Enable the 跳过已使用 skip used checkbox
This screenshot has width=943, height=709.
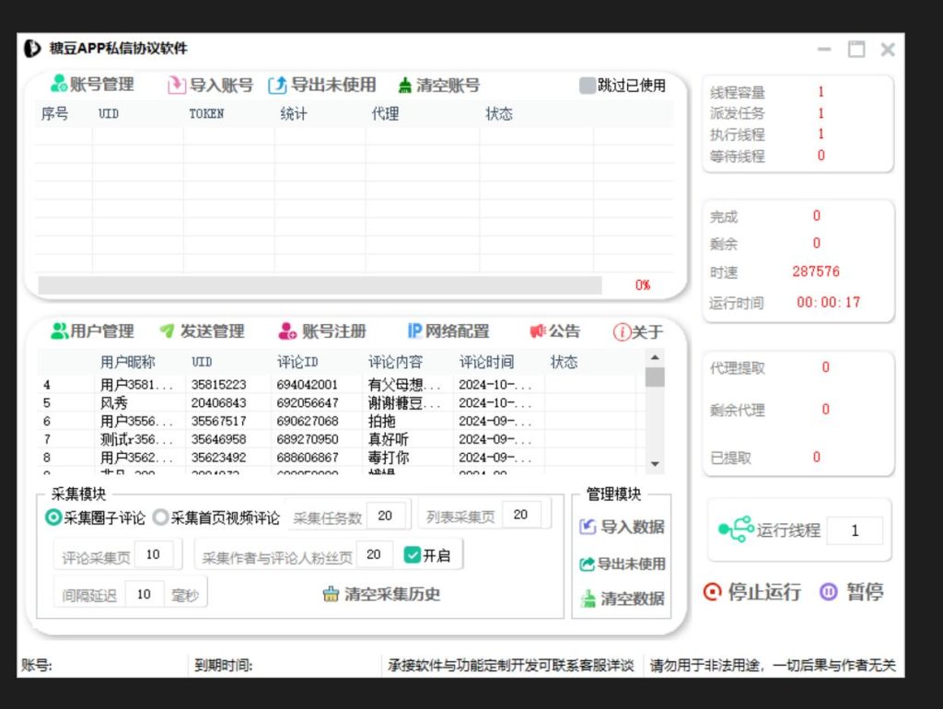pyautogui.click(x=588, y=86)
